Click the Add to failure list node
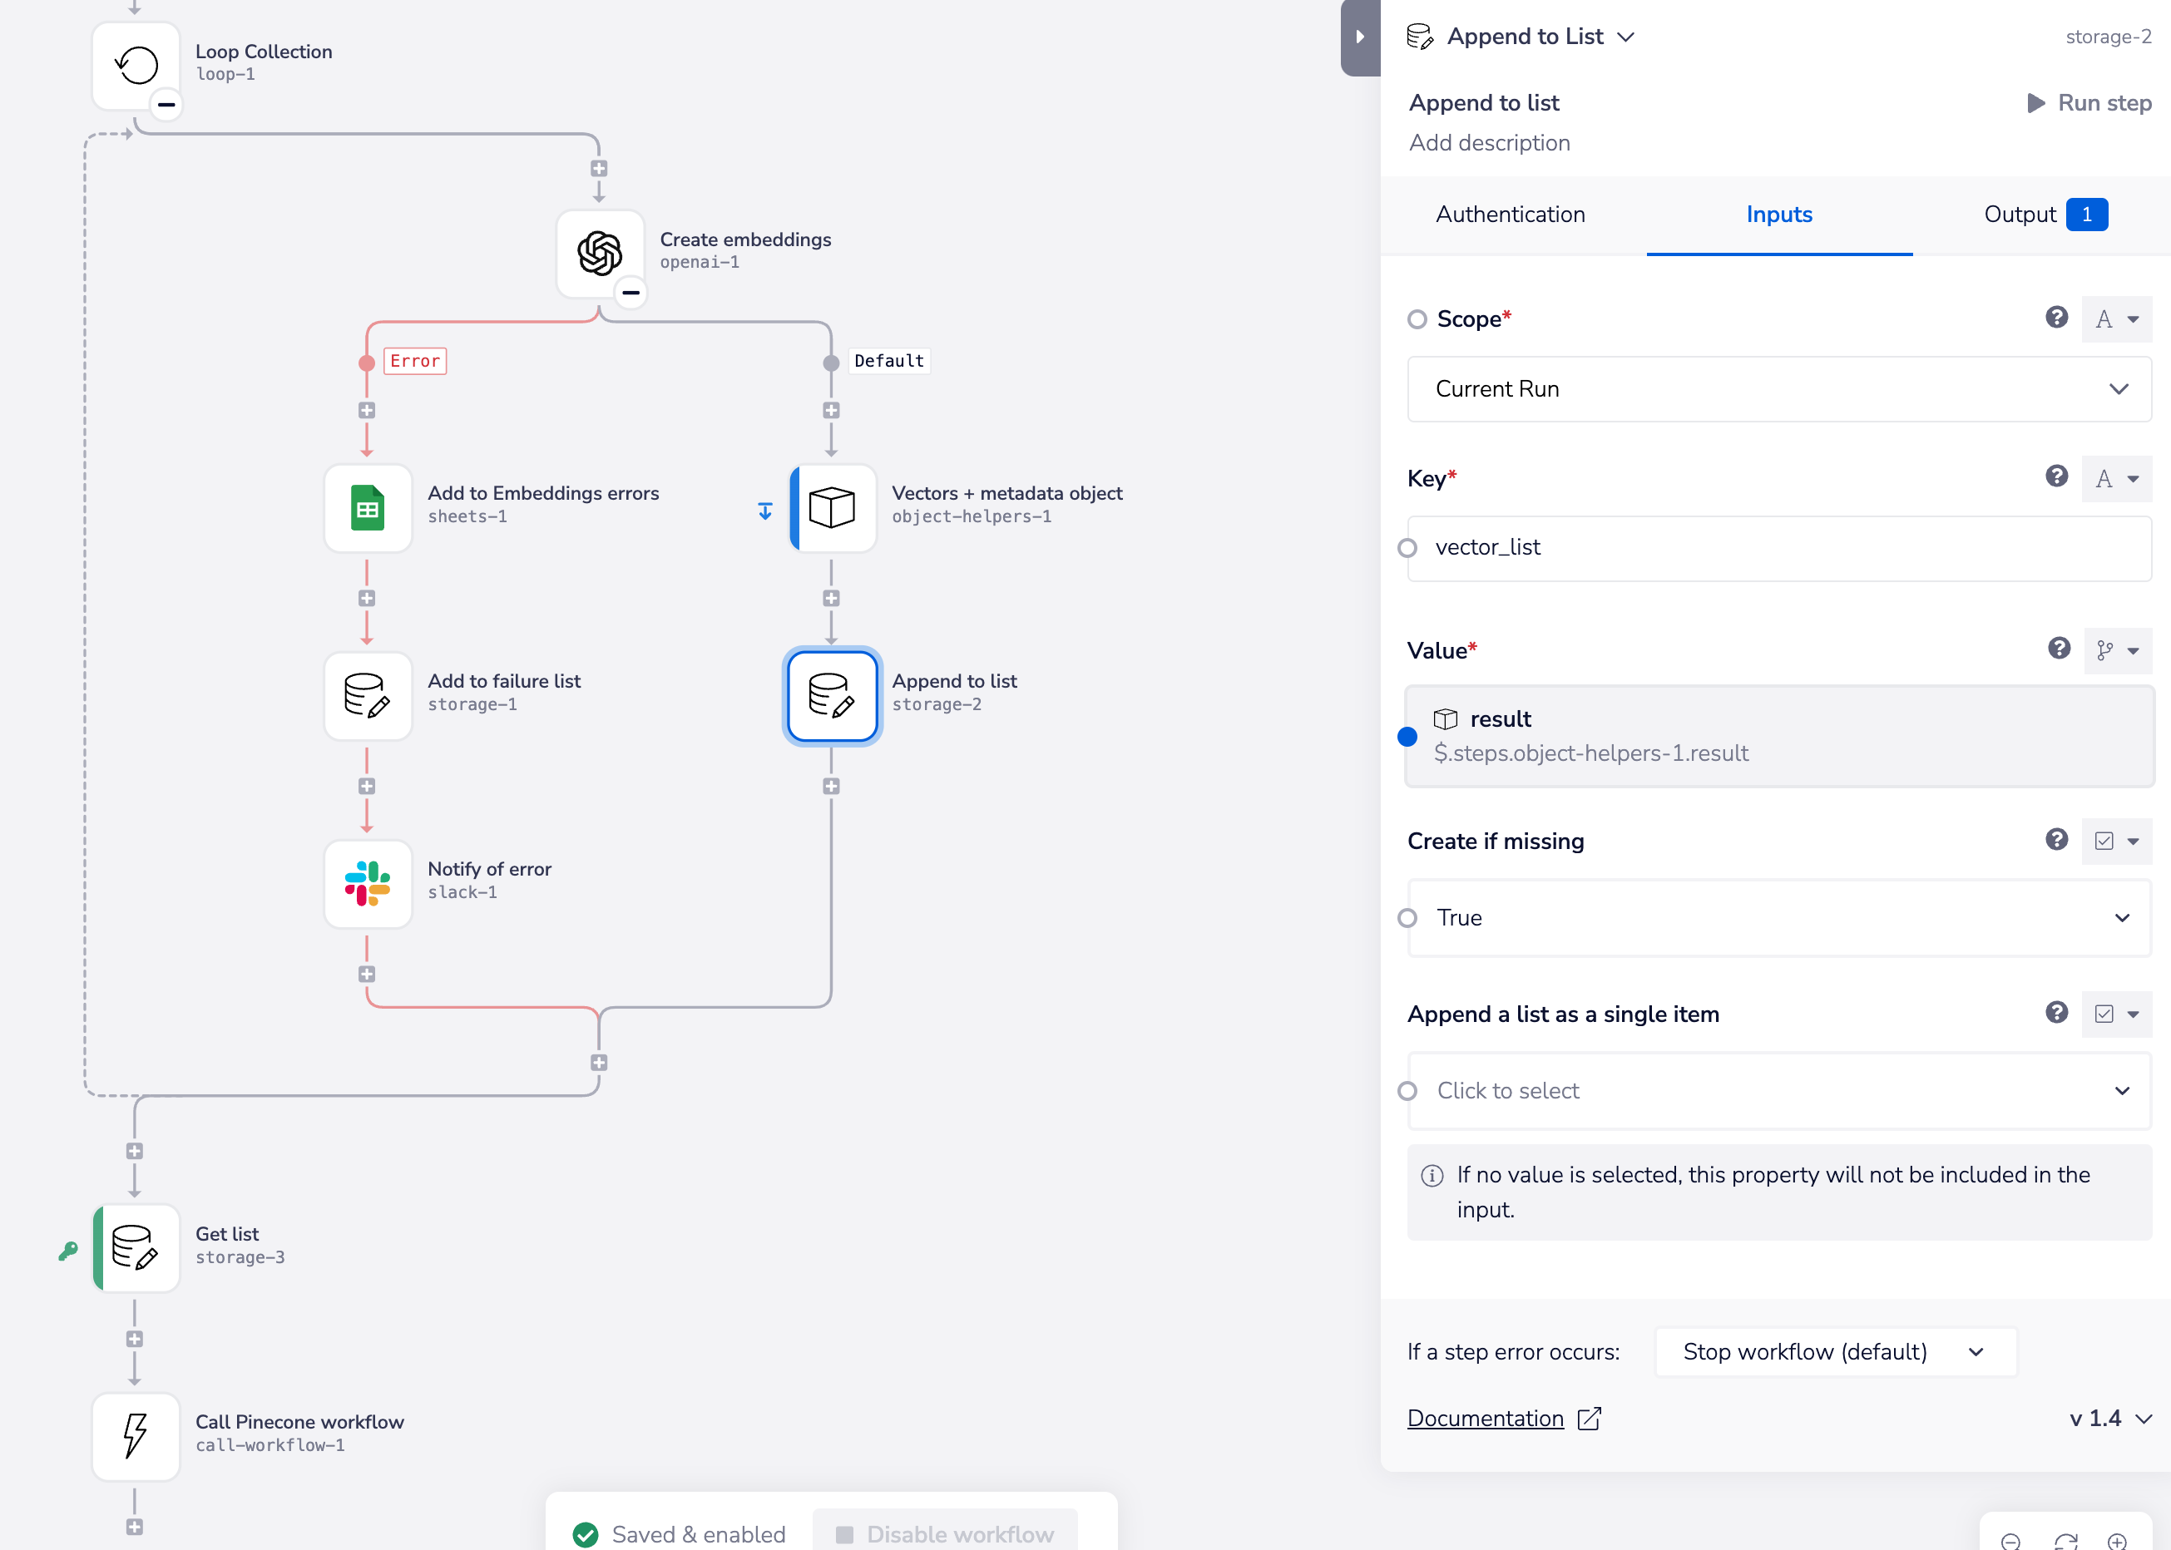The height and width of the screenshot is (1550, 2171). 368,696
